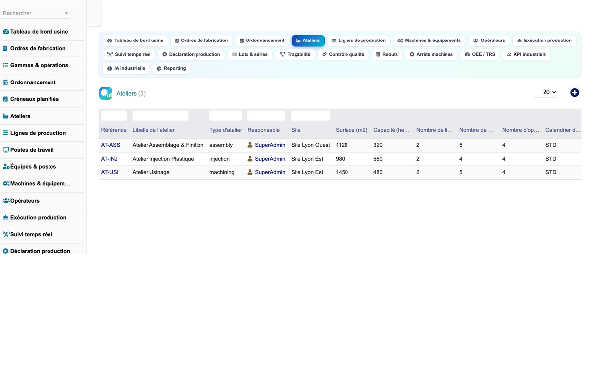Click the Type d'atelier column header
The image size is (594, 367).
[226, 130]
